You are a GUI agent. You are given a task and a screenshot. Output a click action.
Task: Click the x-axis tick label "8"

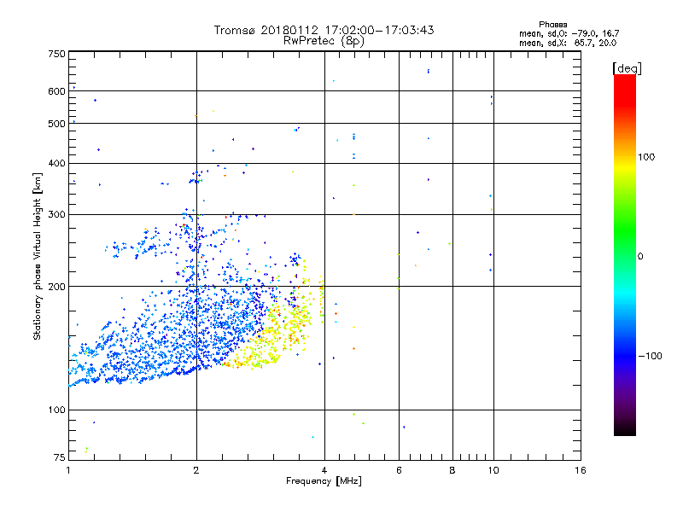tap(452, 470)
